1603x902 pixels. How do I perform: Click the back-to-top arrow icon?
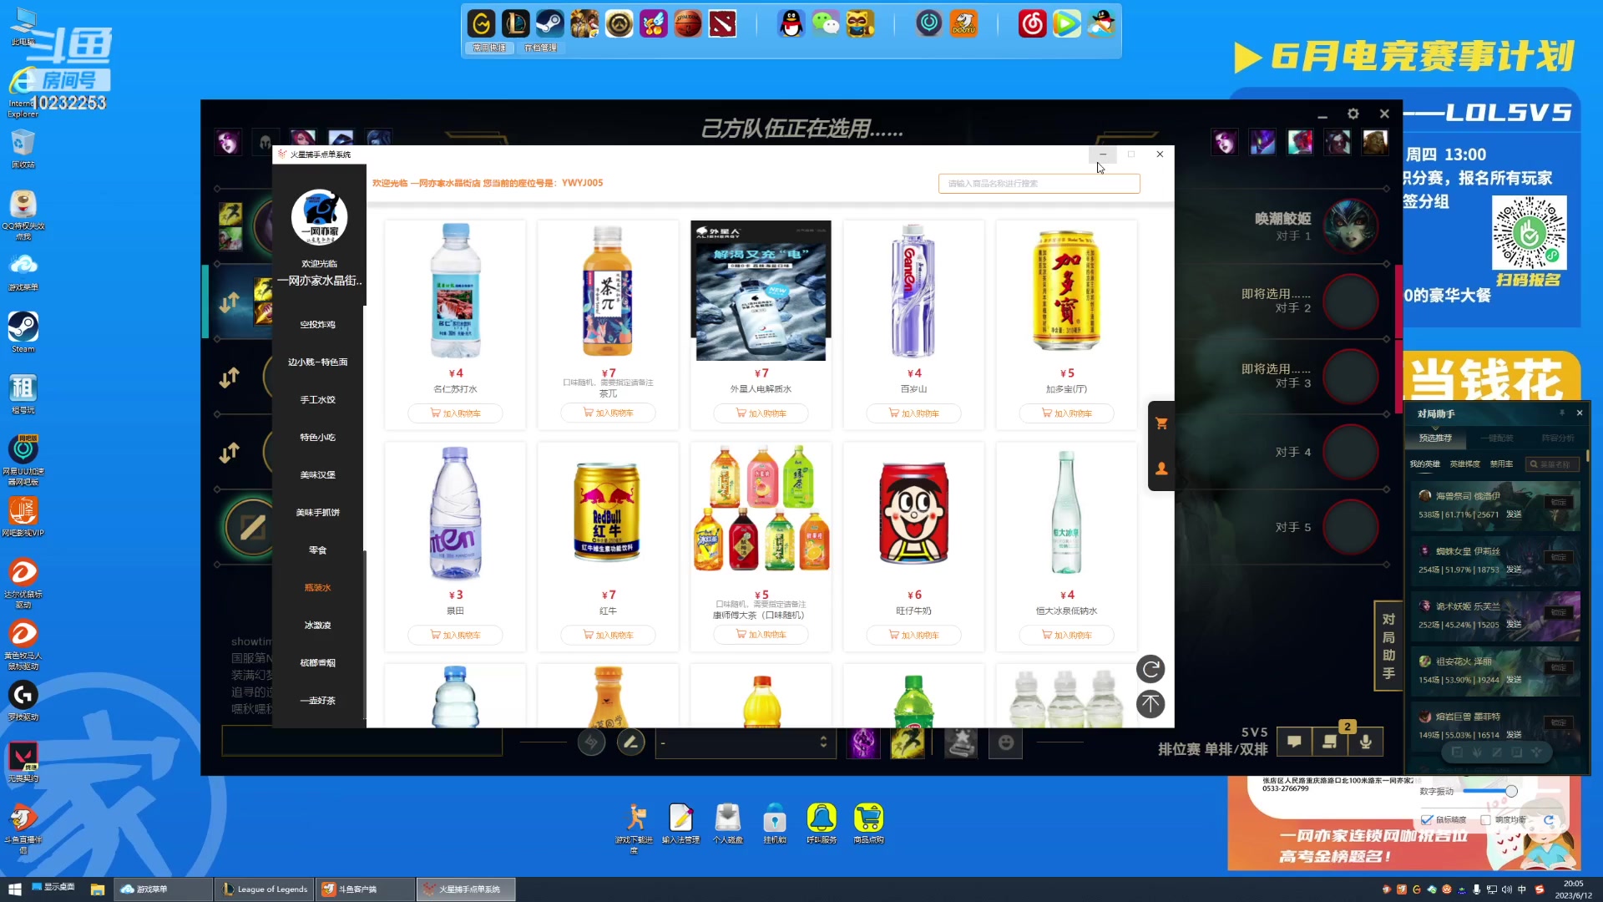pos(1150,704)
